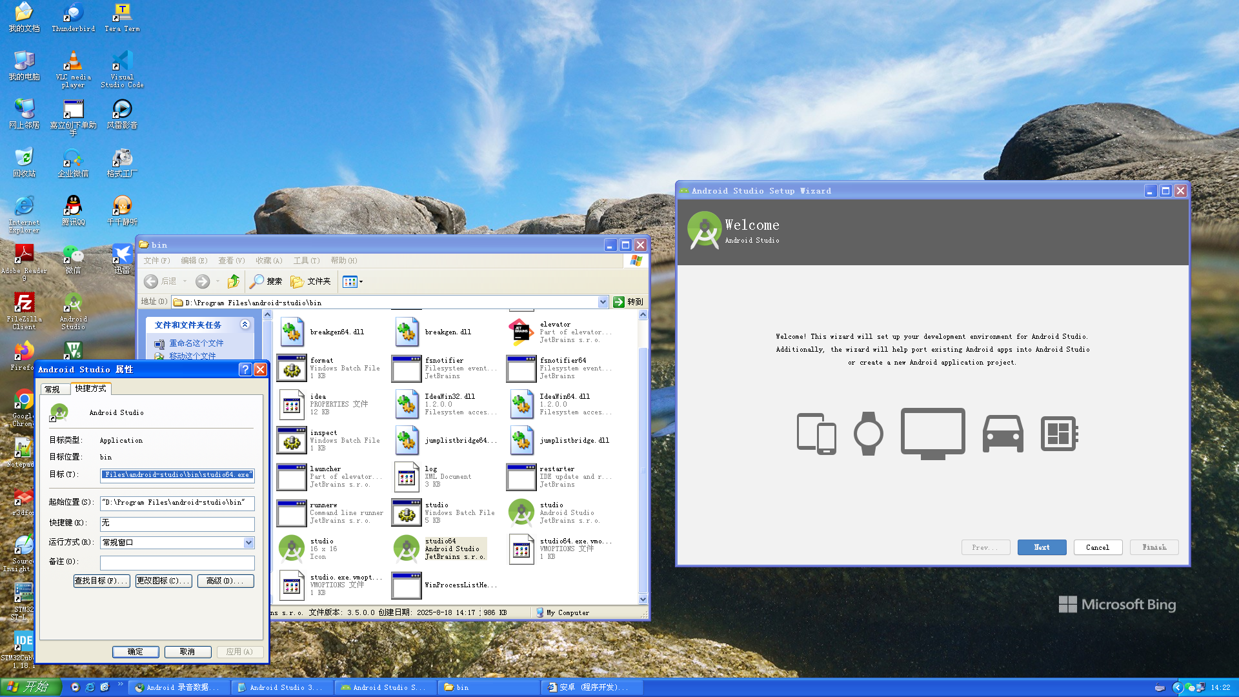Click the 开始 Start button

31,687
